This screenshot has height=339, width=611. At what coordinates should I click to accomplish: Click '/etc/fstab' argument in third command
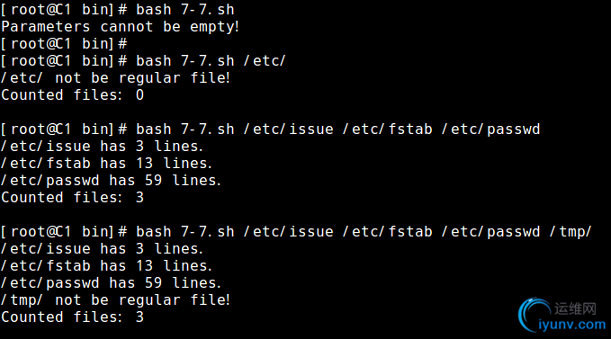387,129
